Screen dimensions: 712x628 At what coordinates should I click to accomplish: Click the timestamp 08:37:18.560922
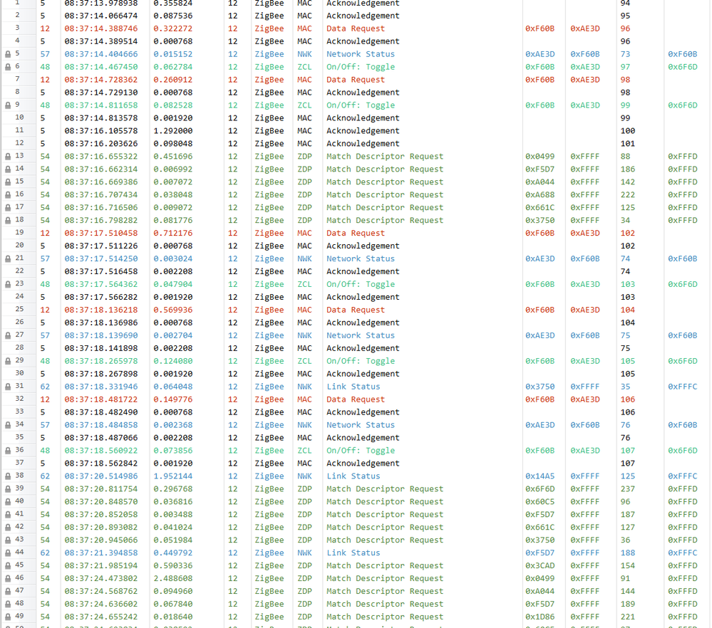(100, 451)
